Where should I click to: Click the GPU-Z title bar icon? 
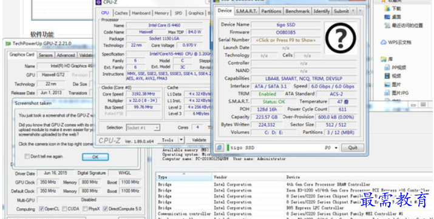coord(8,44)
